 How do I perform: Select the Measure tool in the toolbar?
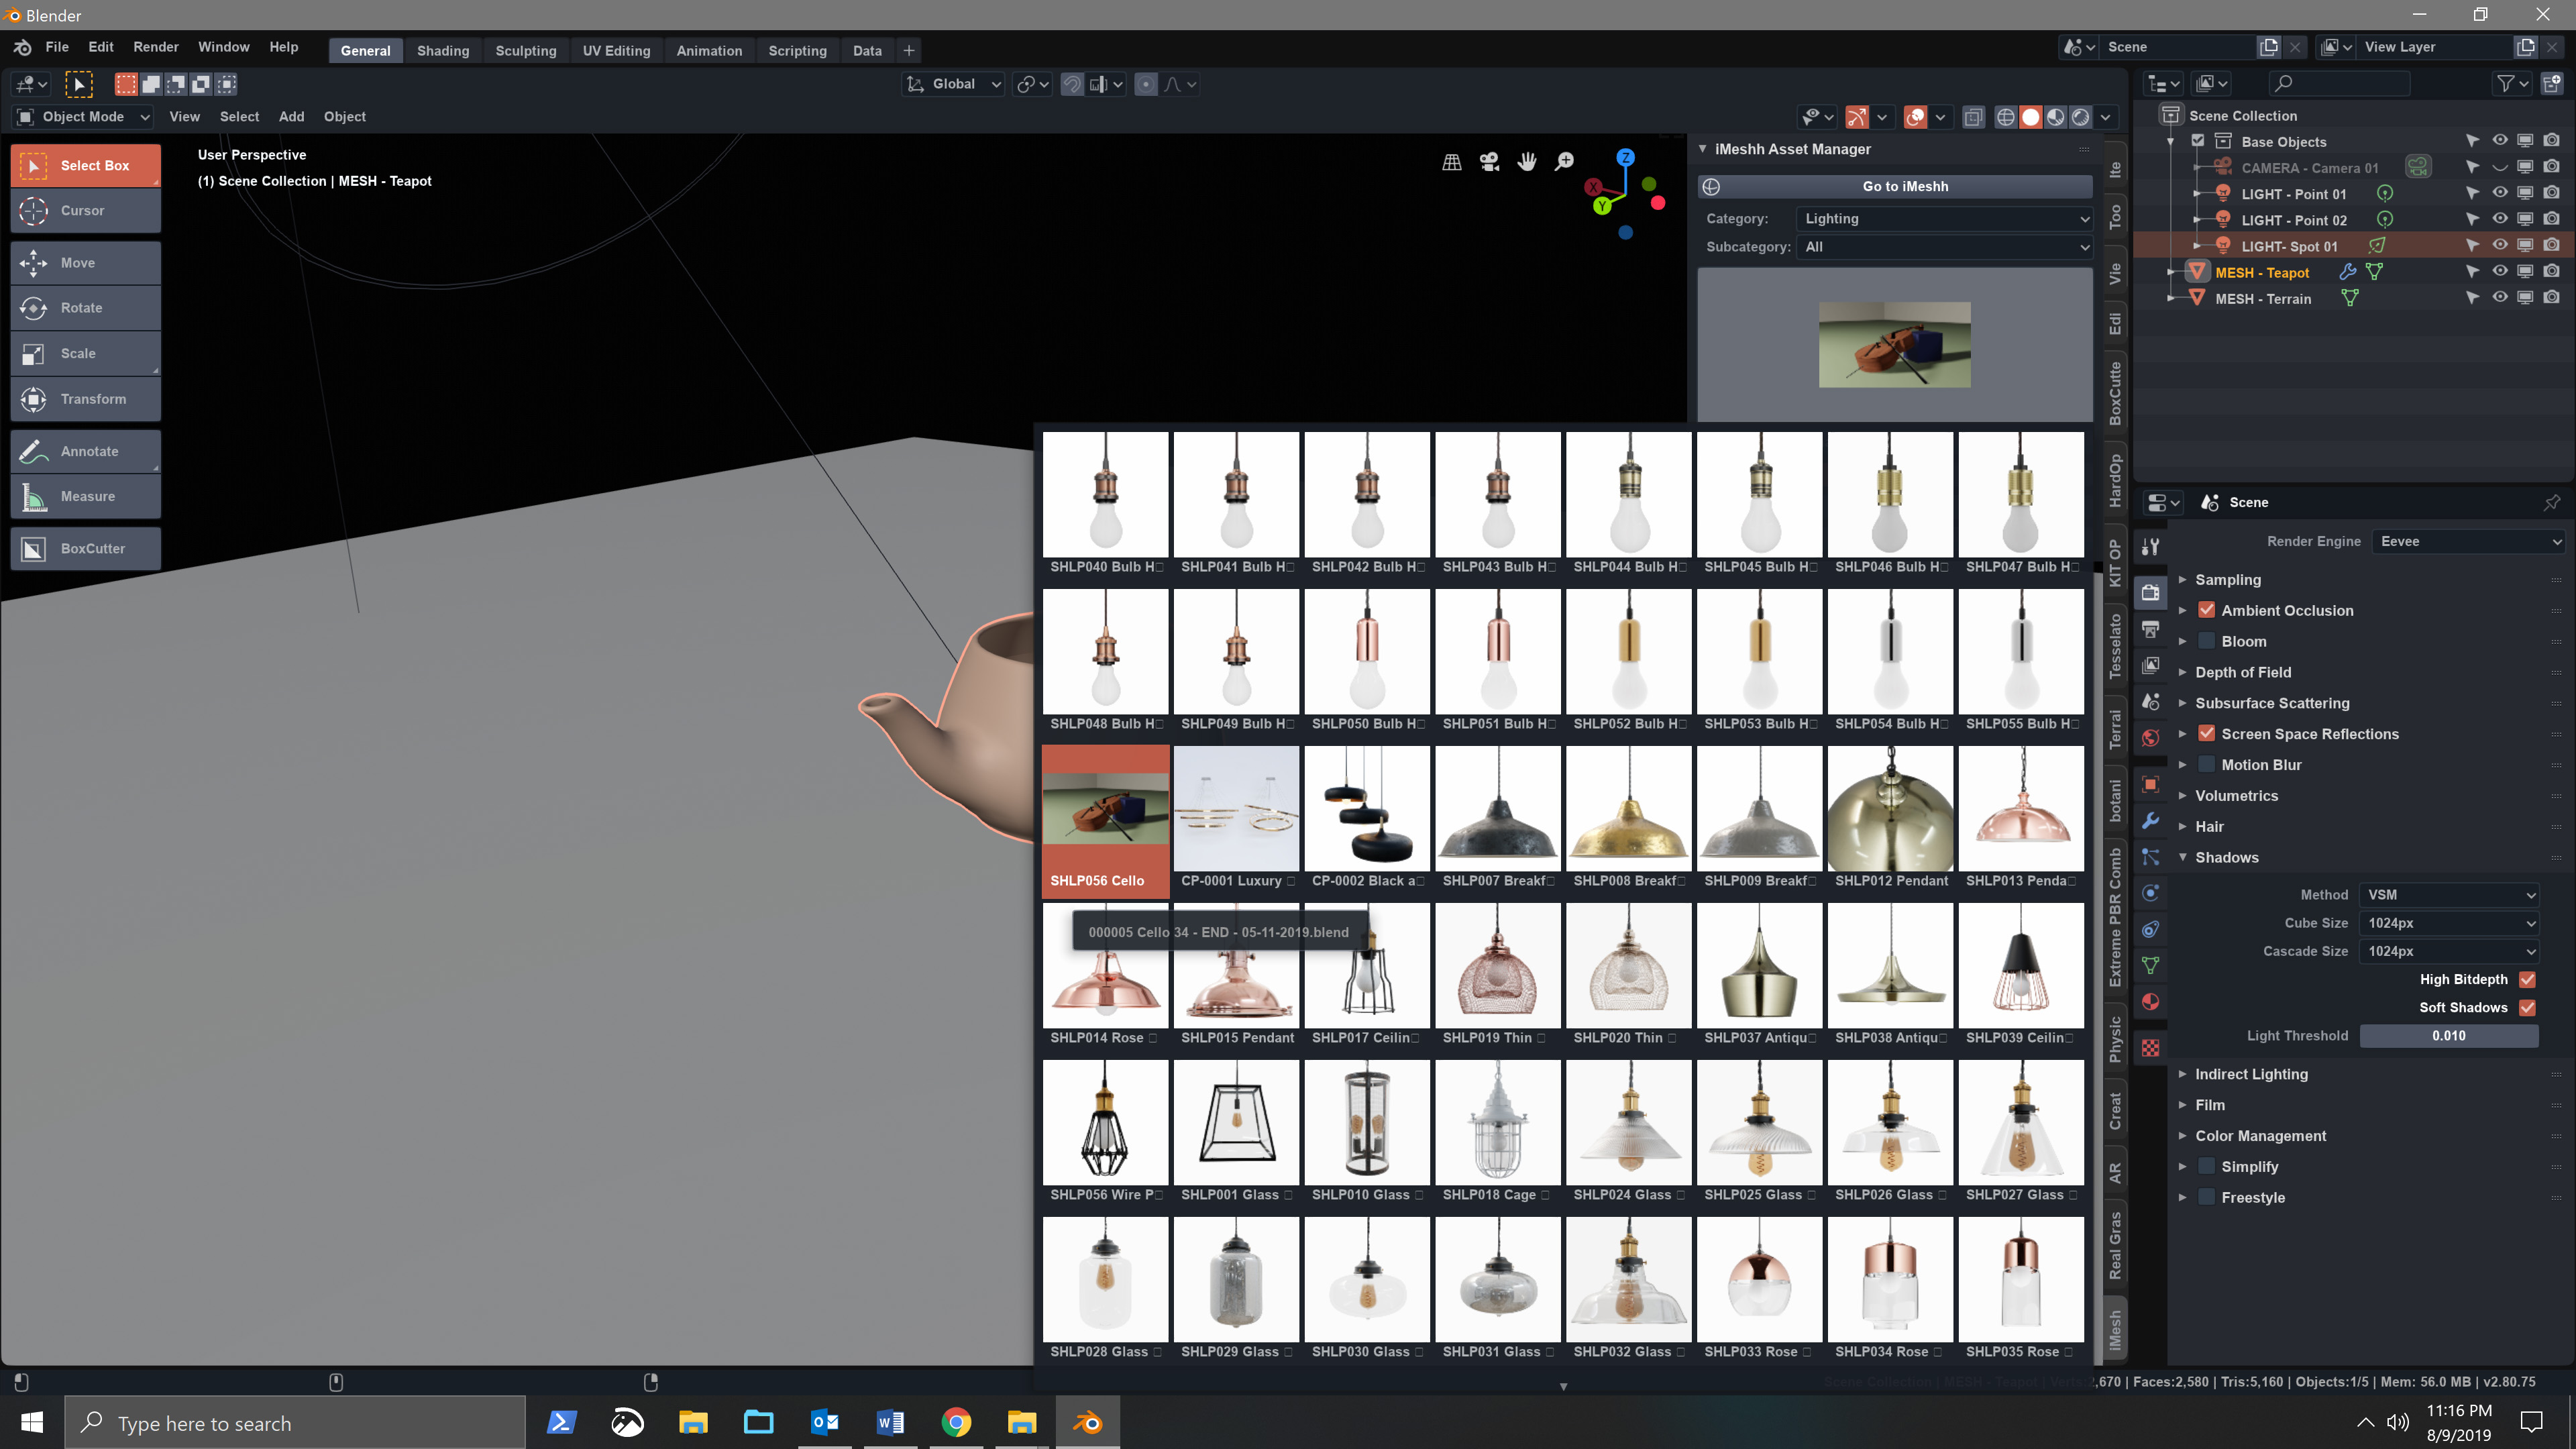[x=86, y=496]
